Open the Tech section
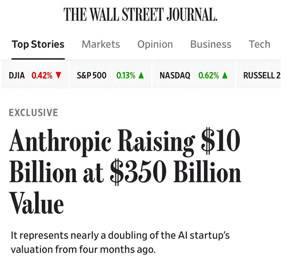The width and height of the screenshot is (281, 262). pos(259,44)
